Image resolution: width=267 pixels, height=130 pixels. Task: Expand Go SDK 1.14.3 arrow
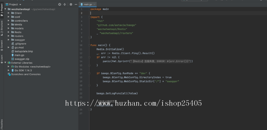point(9,70)
